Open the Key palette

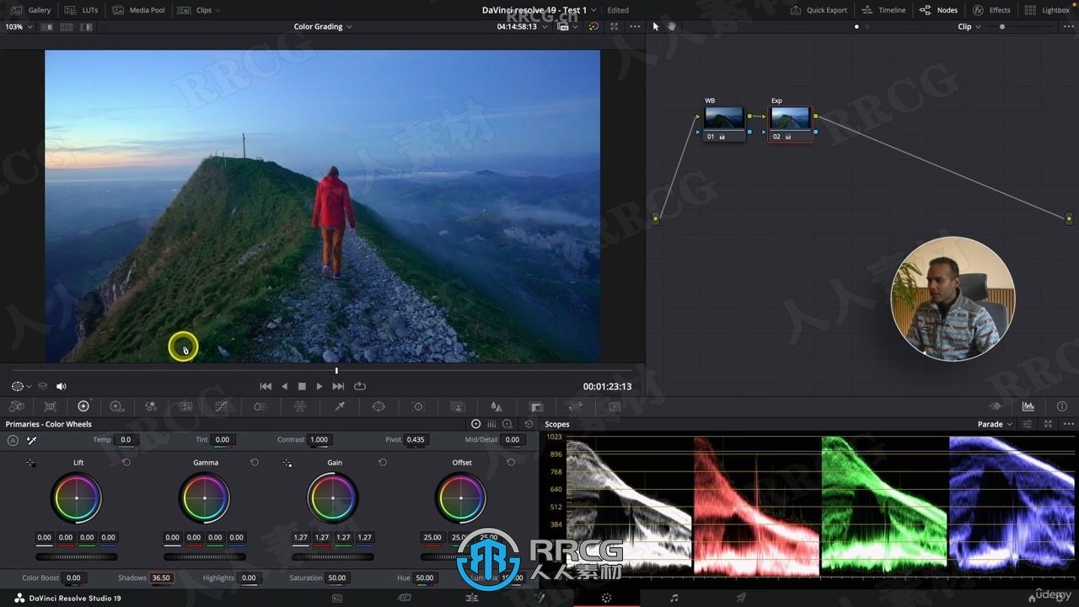pos(536,406)
